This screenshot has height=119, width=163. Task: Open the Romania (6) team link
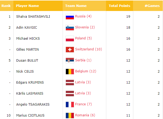click(x=85, y=115)
